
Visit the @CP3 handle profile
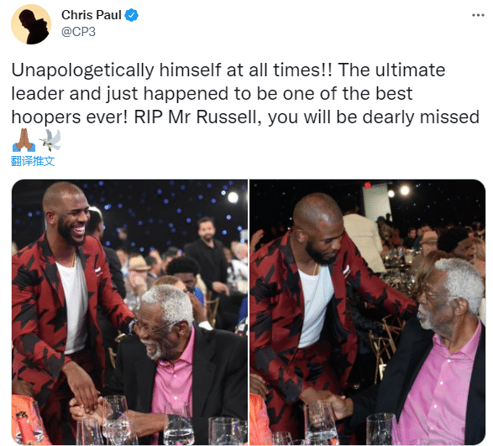click(x=78, y=32)
